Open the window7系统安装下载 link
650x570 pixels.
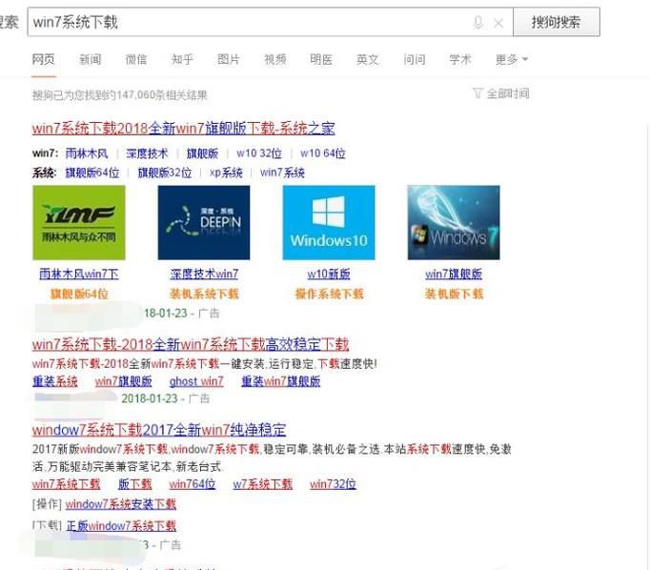(x=121, y=504)
